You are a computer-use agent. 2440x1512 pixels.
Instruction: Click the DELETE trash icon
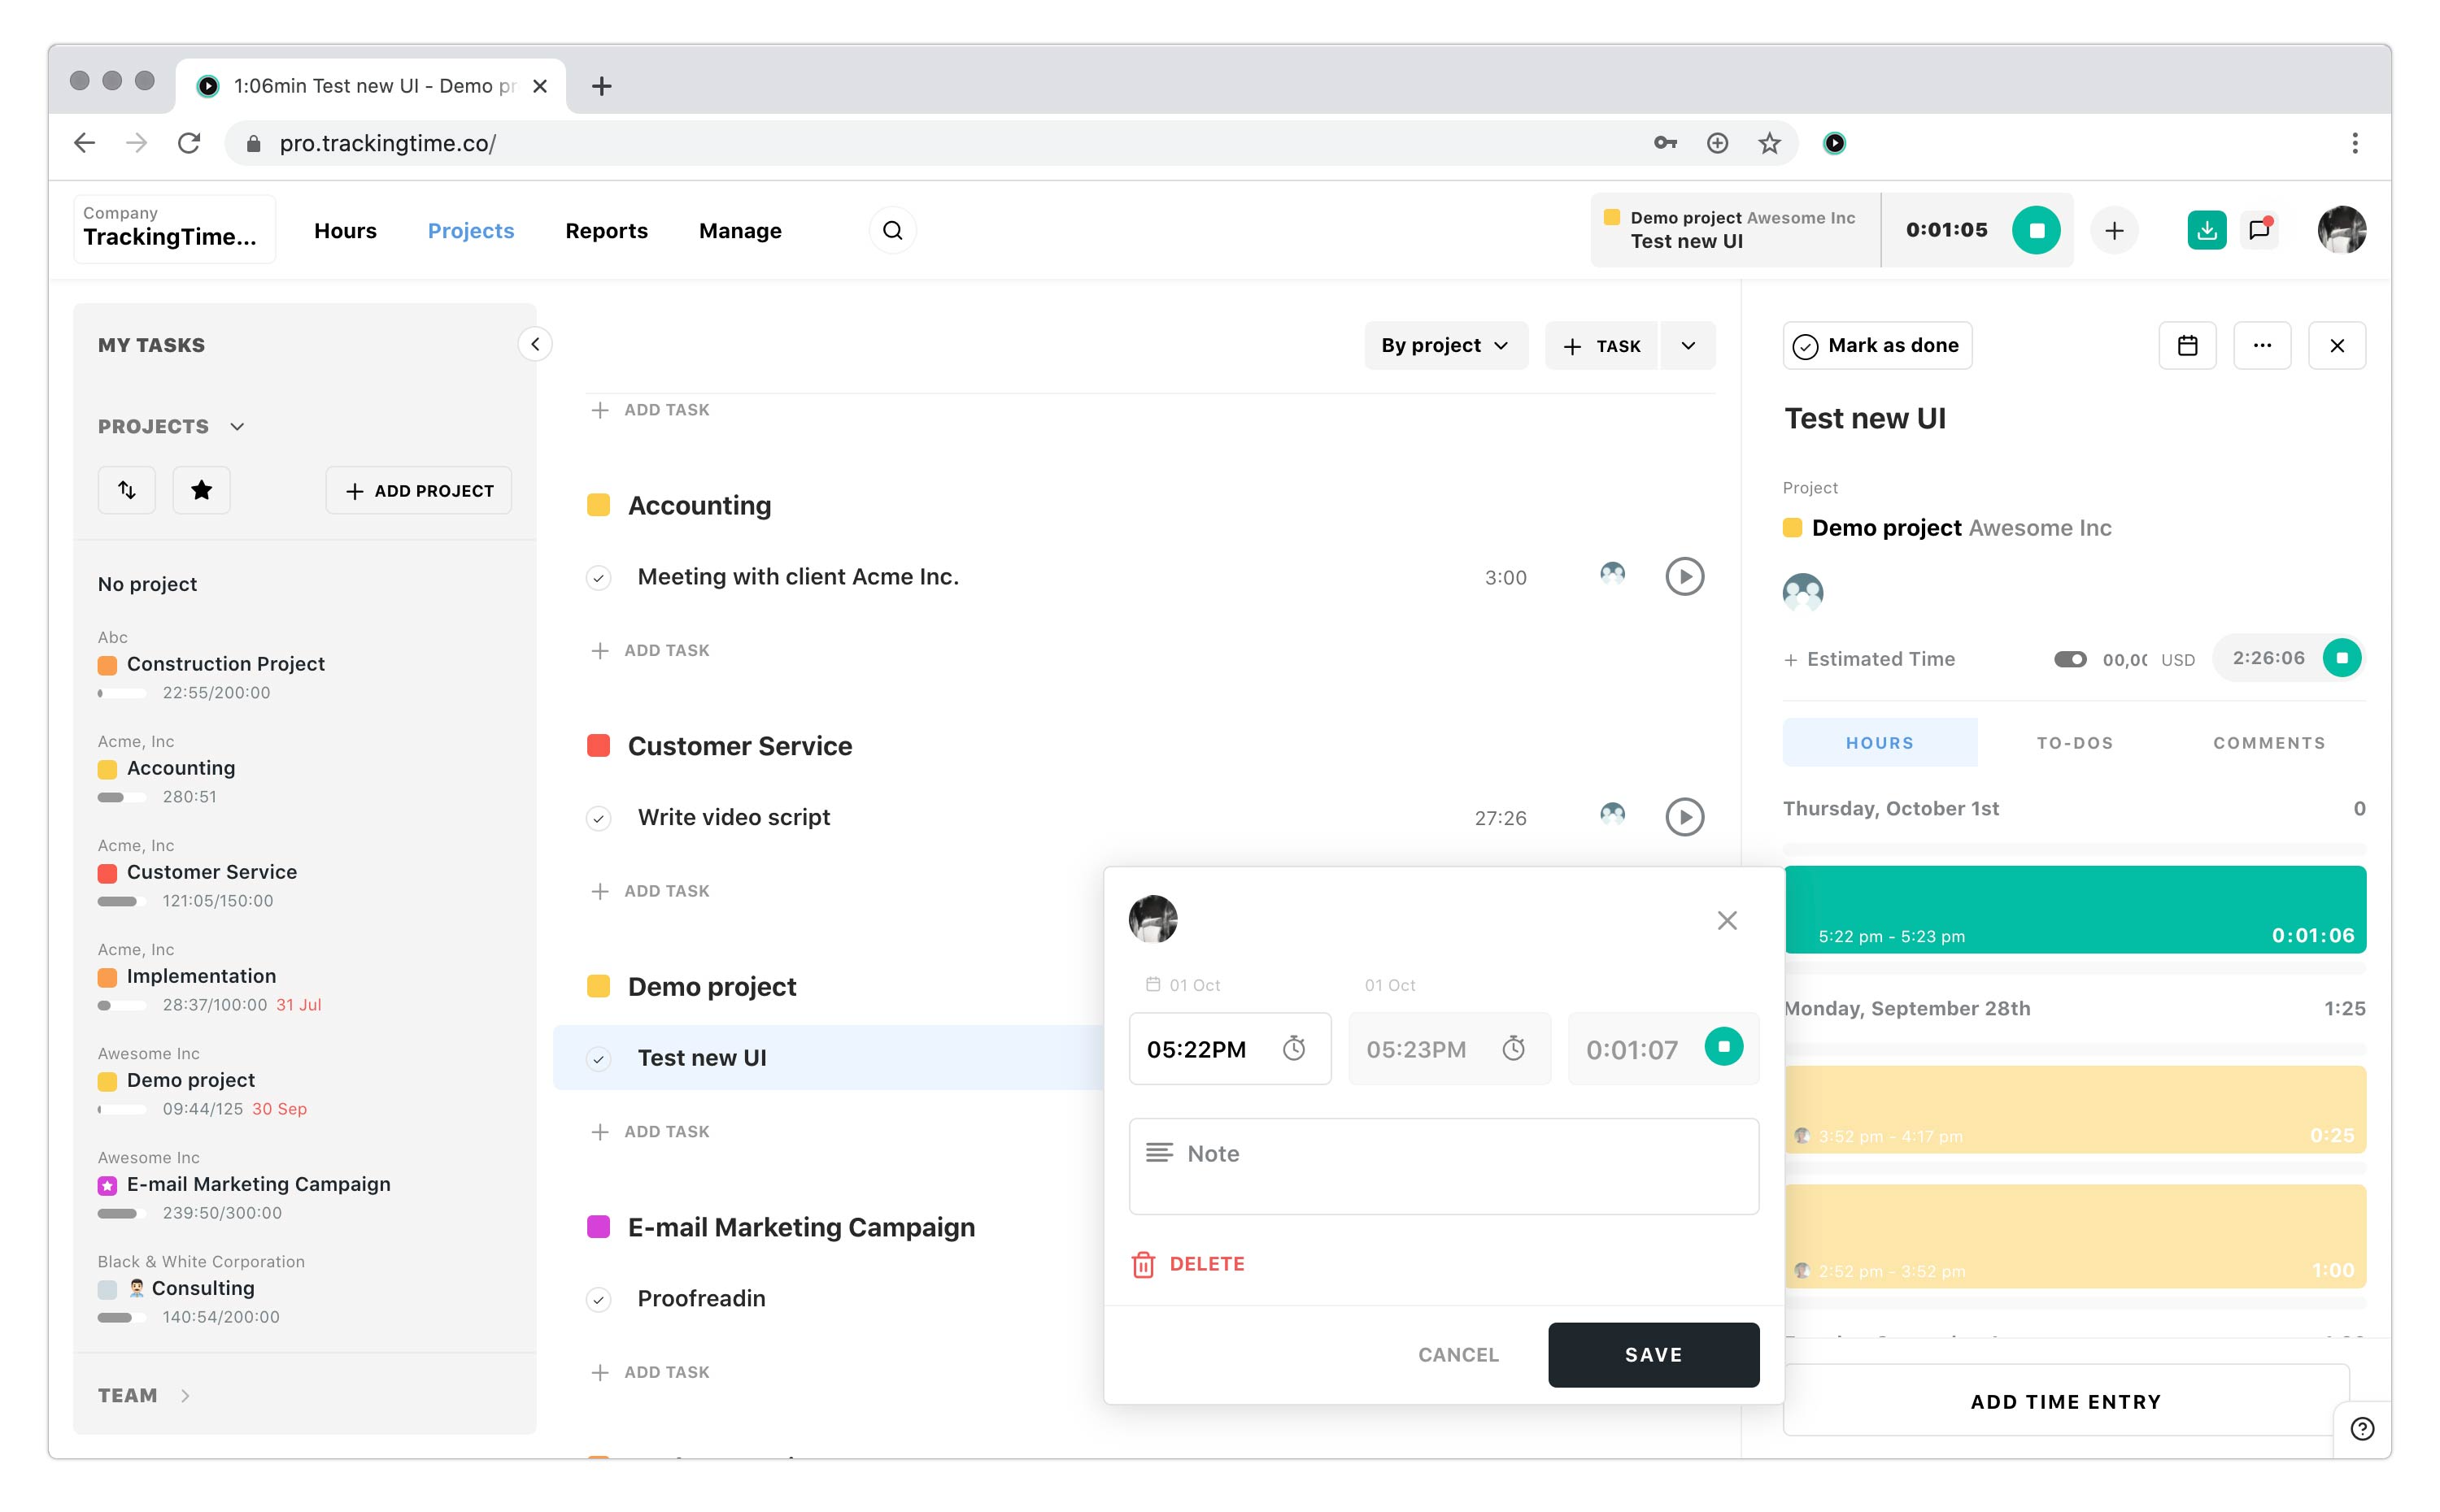click(1143, 1264)
